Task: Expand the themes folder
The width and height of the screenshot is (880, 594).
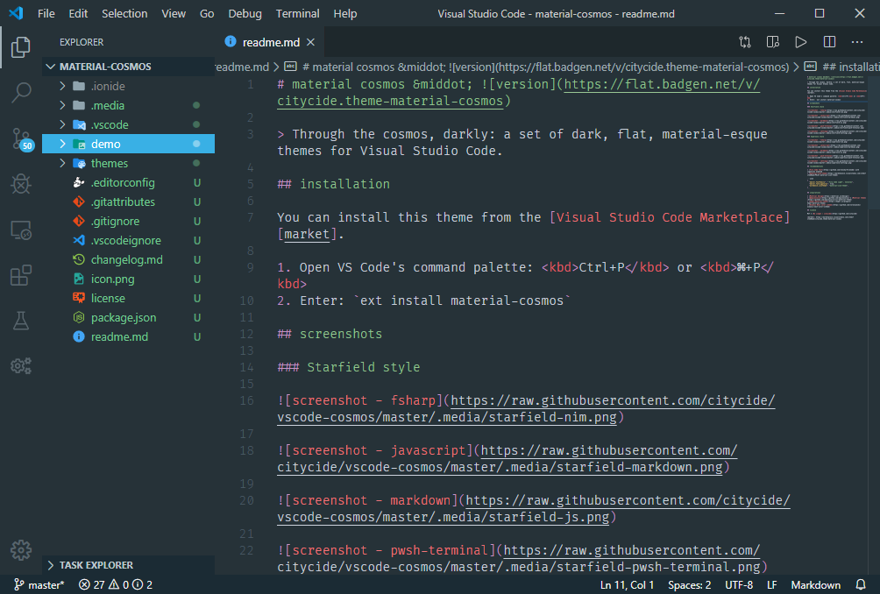Action: tap(129, 163)
